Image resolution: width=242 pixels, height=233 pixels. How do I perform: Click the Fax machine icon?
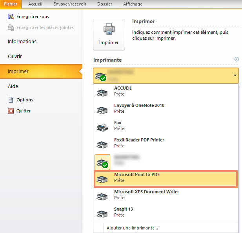pyautogui.click(x=102, y=127)
